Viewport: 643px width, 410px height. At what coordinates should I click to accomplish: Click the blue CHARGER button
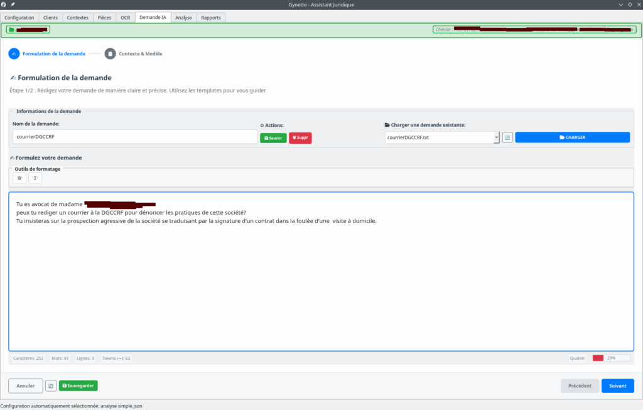572,138
